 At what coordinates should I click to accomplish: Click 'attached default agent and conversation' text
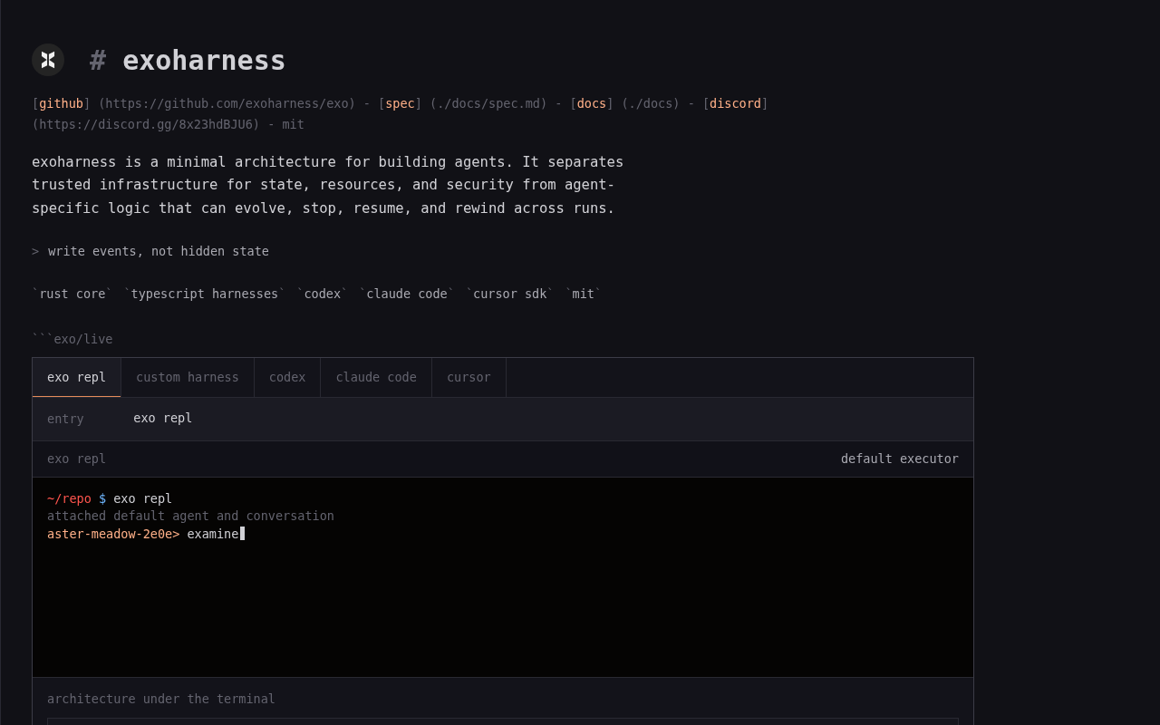[190, 516]
